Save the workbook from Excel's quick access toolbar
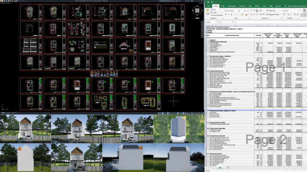The image size is (307, 172). click(x=208, y=2)
